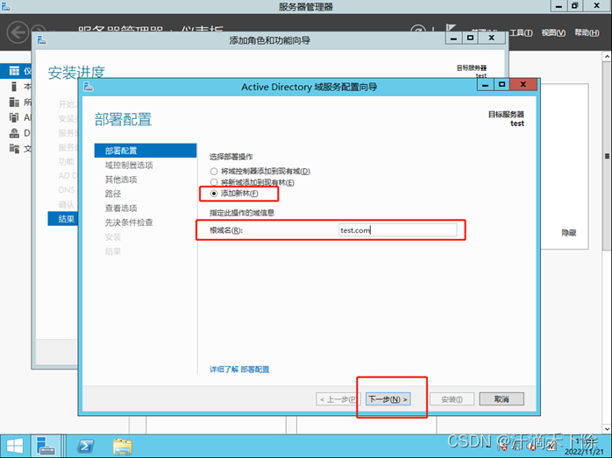Viewport: 612px width, 458px height.
Task: Select Local Server icon in Server Manager sidebar
Action: [x=14, y=86]
